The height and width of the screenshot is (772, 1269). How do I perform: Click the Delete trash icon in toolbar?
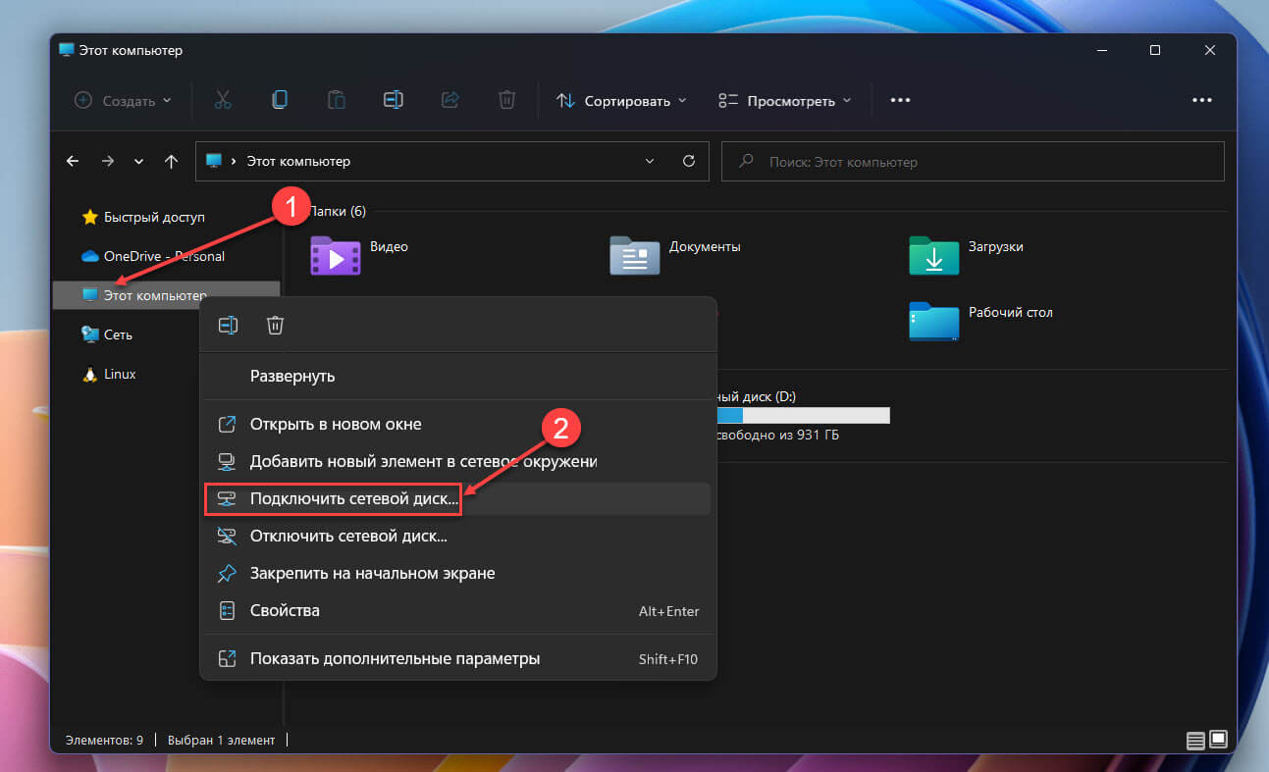(507, 100)
